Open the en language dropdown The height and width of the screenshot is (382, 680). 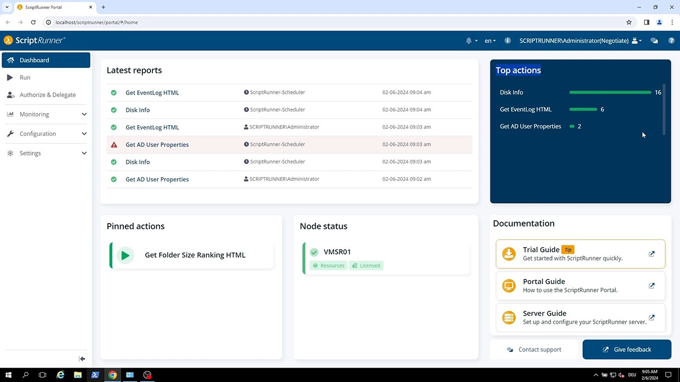tap(490, 40)
